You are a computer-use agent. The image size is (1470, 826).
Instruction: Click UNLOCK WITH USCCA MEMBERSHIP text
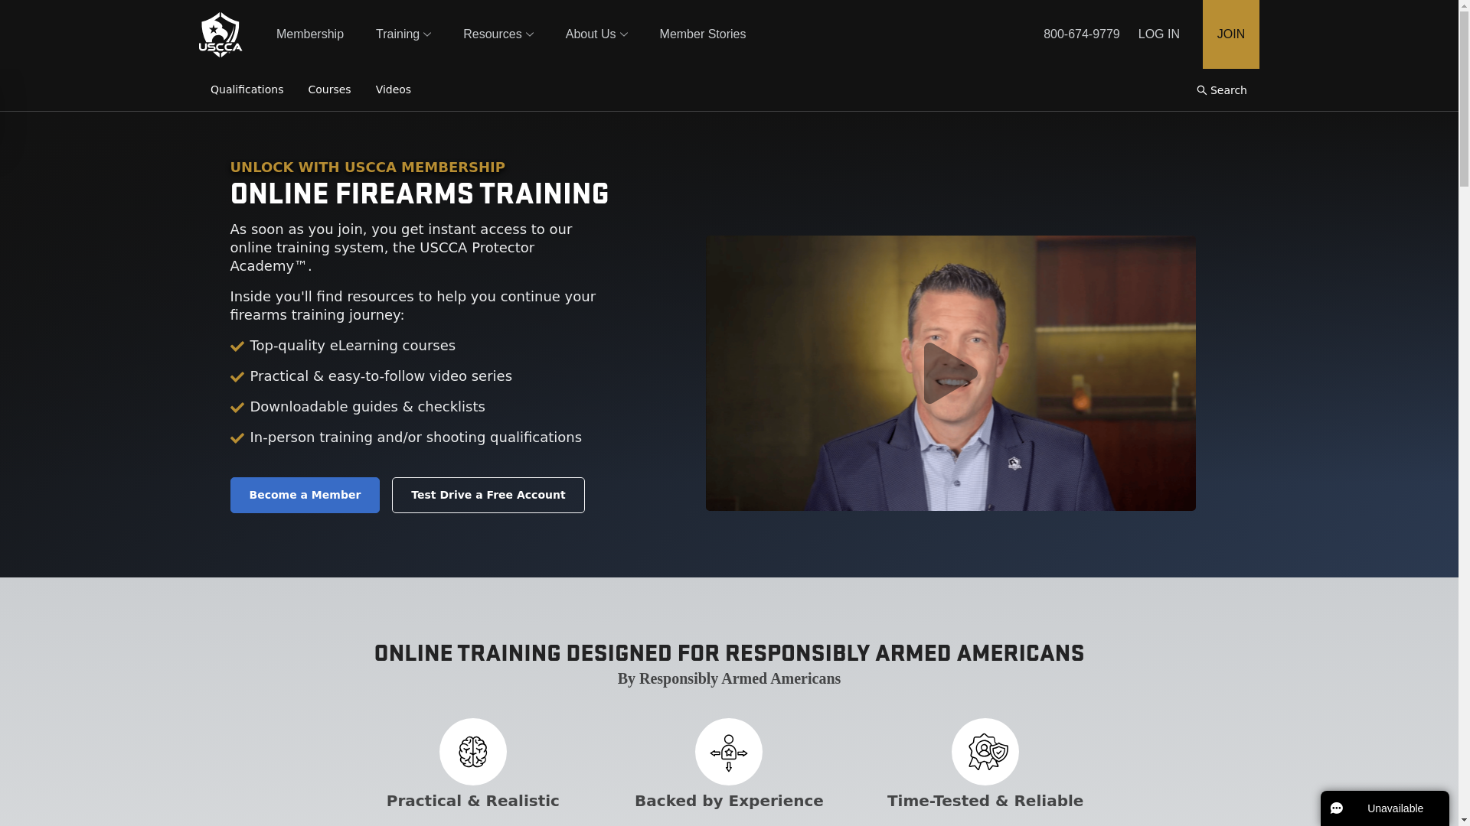coord(367,167)
